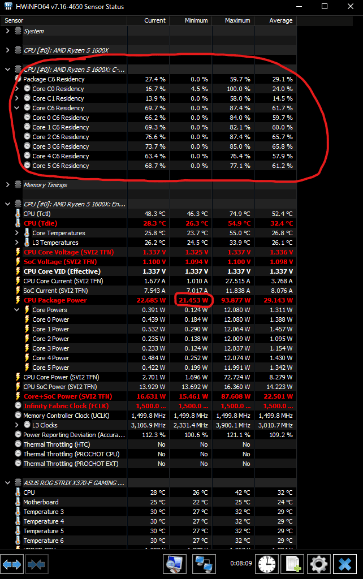This screenshot has width=363, height=579.
Task: Select CPU Core Voltage (SVI2 TFN) row
Action: pos(149,252)
